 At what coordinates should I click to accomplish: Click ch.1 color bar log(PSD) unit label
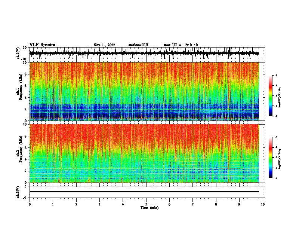280,97
